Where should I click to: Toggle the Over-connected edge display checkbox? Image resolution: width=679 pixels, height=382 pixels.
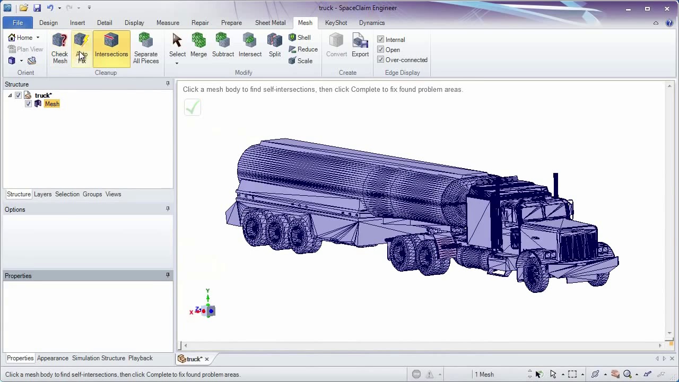click(380, 60)
